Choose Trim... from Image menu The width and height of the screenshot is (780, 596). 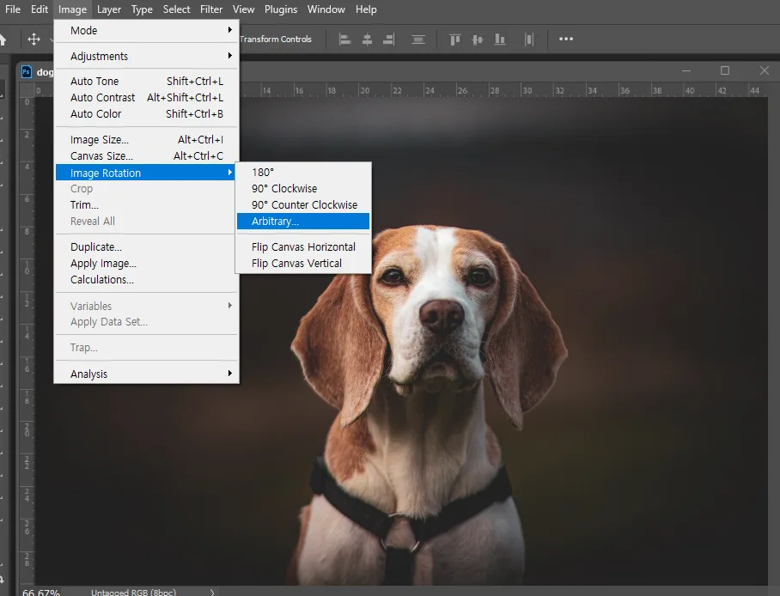tap(147, 205)
